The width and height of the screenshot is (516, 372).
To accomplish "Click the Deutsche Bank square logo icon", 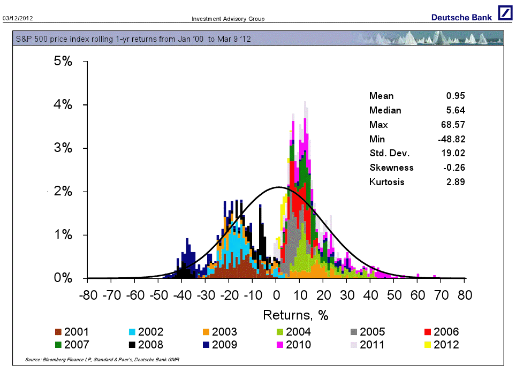I will pyautogui.click(x=505, y=13).
